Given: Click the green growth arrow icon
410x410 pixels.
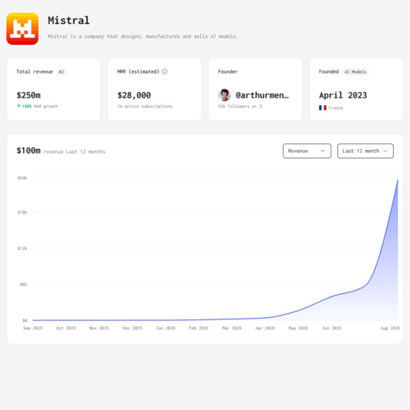Looking at the screenshot, I should tap(18, 106).
